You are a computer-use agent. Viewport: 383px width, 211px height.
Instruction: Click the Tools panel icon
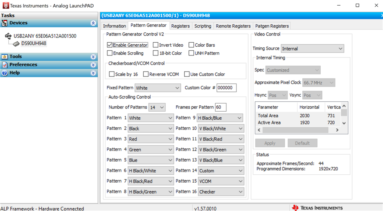tap(4, 57)
